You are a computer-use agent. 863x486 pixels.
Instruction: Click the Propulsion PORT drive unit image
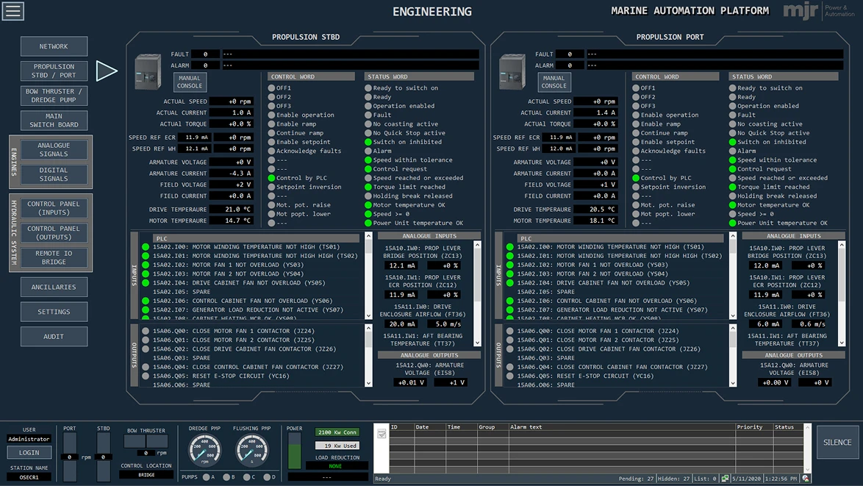(x=512, y=71)
